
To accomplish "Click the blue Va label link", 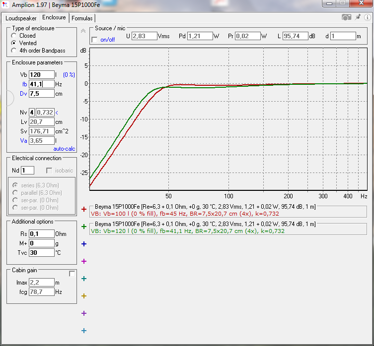I will pyautogui.click(x=23, y=141).
